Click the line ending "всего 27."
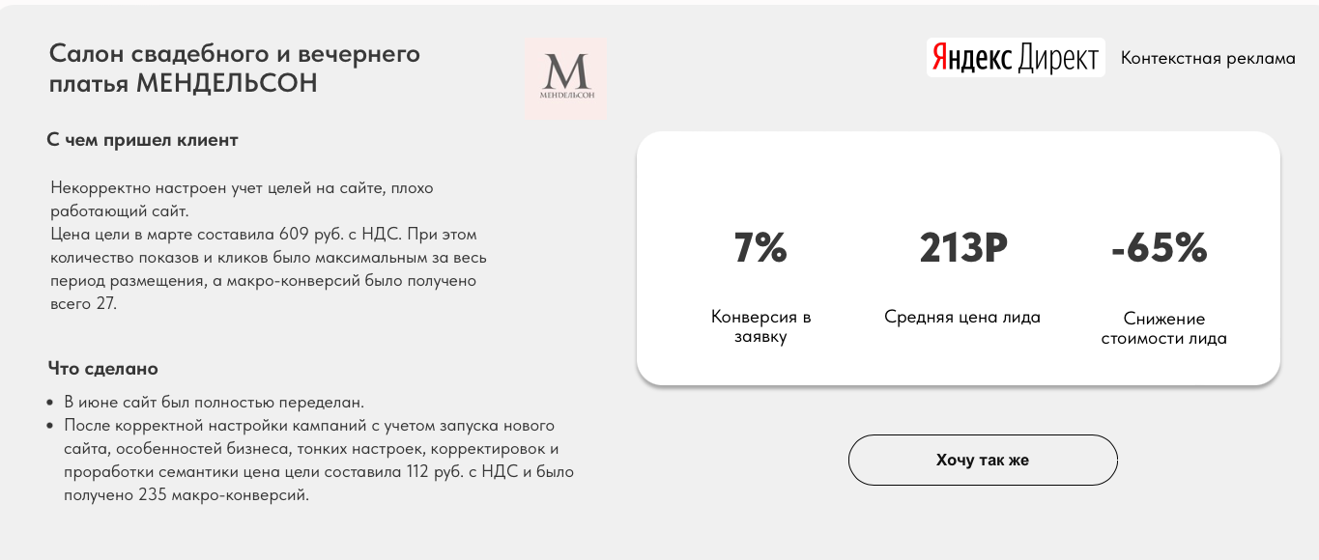Image resolution: width=1319 pixels, height=560 pixels. pyautogui.click(x=83, y=303)
